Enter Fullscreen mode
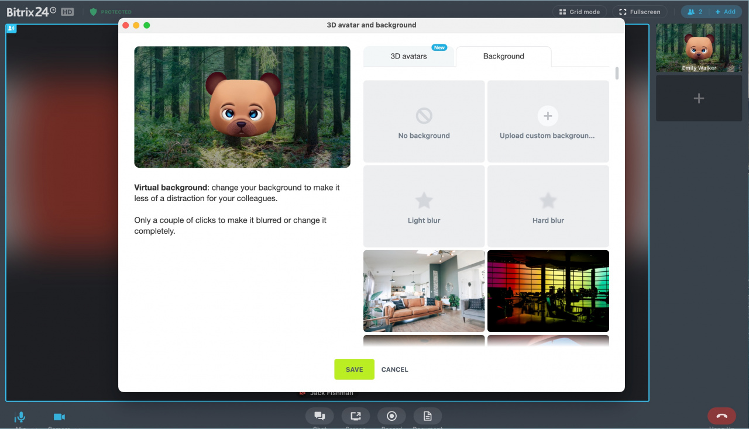Image resolution: width=749 pixels, height=429 pixels. click(x=640, y=12)
